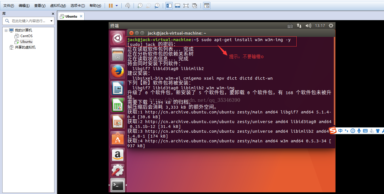Toggle console view button in toolbar

pos(207,6)
